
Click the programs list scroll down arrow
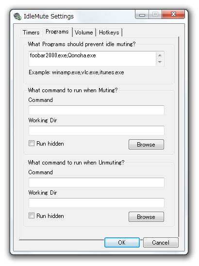[x=160, y=62]
